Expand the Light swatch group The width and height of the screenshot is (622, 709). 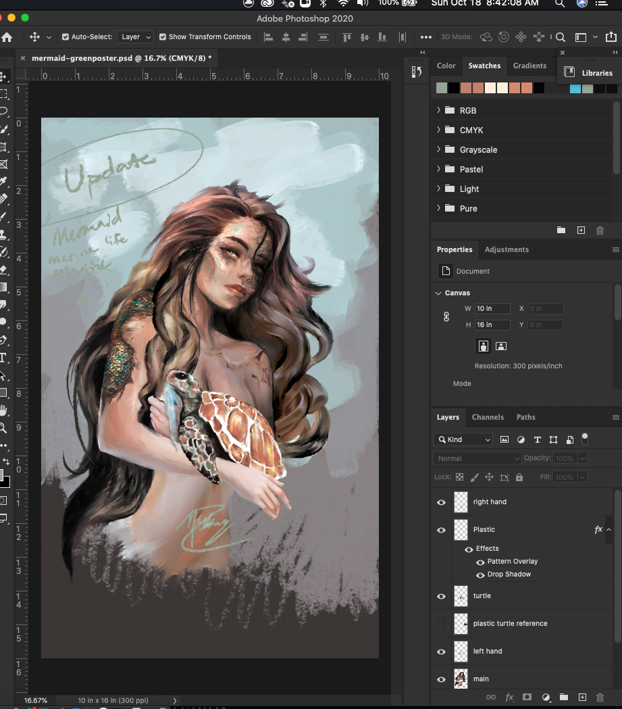click(438, 189)
